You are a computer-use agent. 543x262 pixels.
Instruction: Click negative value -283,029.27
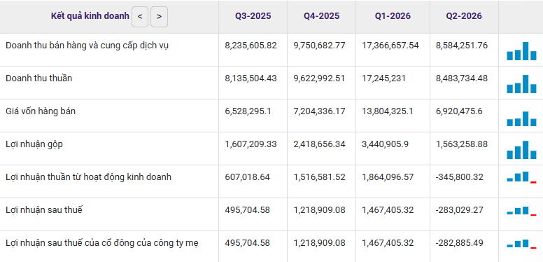coord(459,210)
